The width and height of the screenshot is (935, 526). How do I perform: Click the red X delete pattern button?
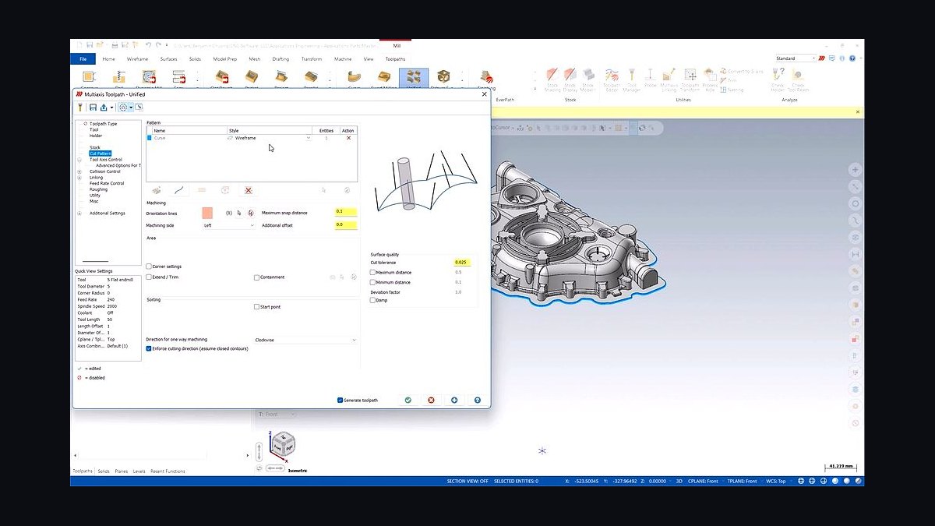[249, 190]
